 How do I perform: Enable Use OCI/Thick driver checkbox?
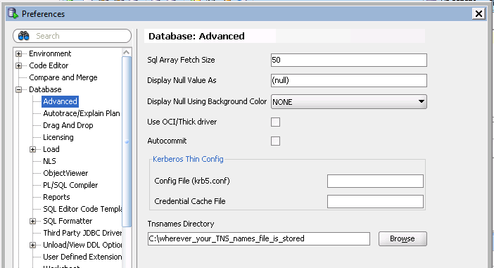pos(275,122)
